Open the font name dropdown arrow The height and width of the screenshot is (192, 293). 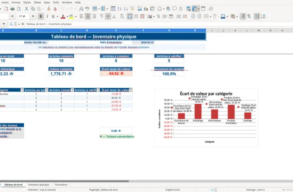tap(12, 16)
